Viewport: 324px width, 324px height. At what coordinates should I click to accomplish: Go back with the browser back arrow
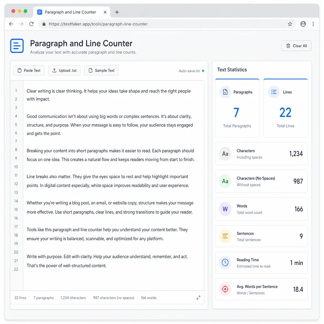pyautogui.click(x=11, y=24)
